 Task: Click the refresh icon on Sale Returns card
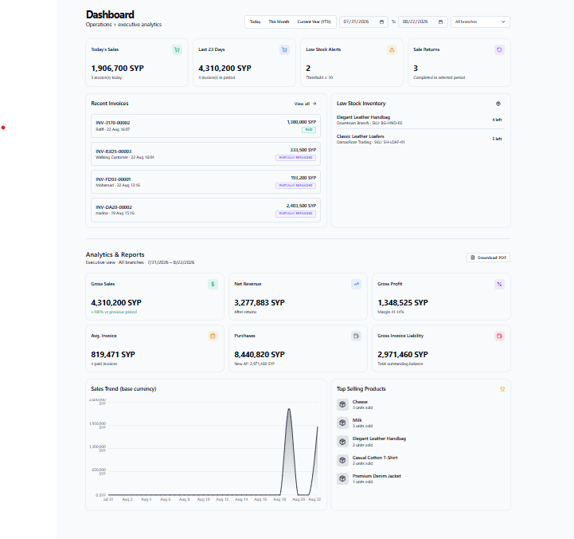click(x=499, y=50)
